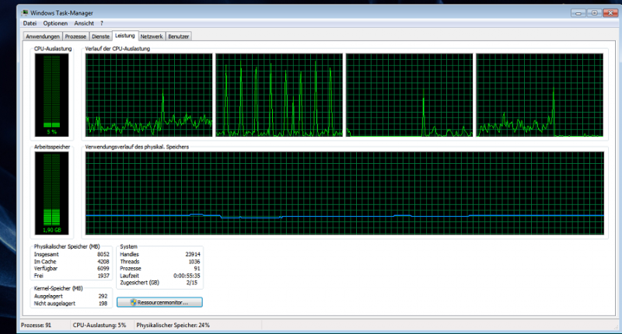The image size is (622, 334).
Task: Click the shield icon on Ressourcenmonitor button
Action: coord(133,302)
